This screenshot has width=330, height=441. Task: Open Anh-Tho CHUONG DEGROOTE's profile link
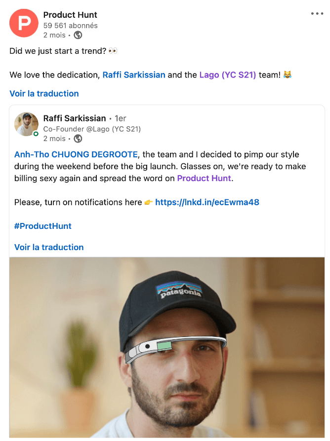pos(76,155)
